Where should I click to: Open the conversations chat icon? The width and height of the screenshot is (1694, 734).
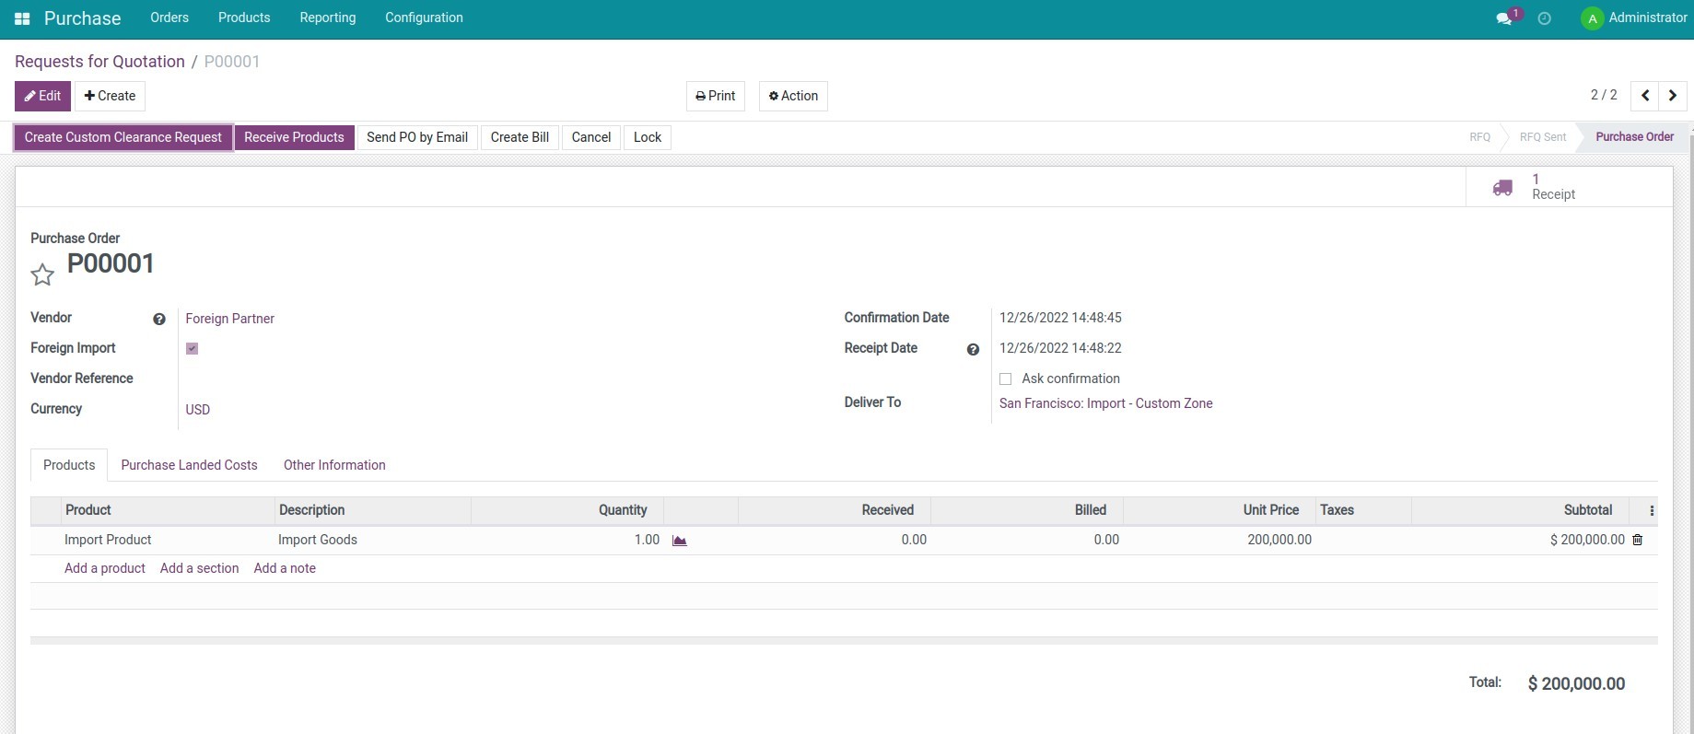[x=1504, y=18]
